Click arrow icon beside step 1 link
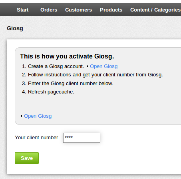The width and height of the screenshot is (181, 179). [88, 66]
